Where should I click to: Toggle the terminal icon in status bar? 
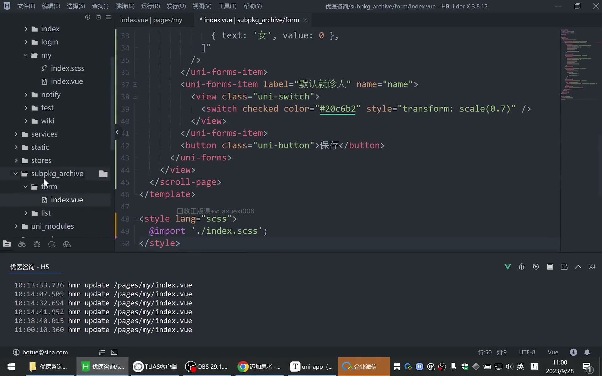point(114,352)
